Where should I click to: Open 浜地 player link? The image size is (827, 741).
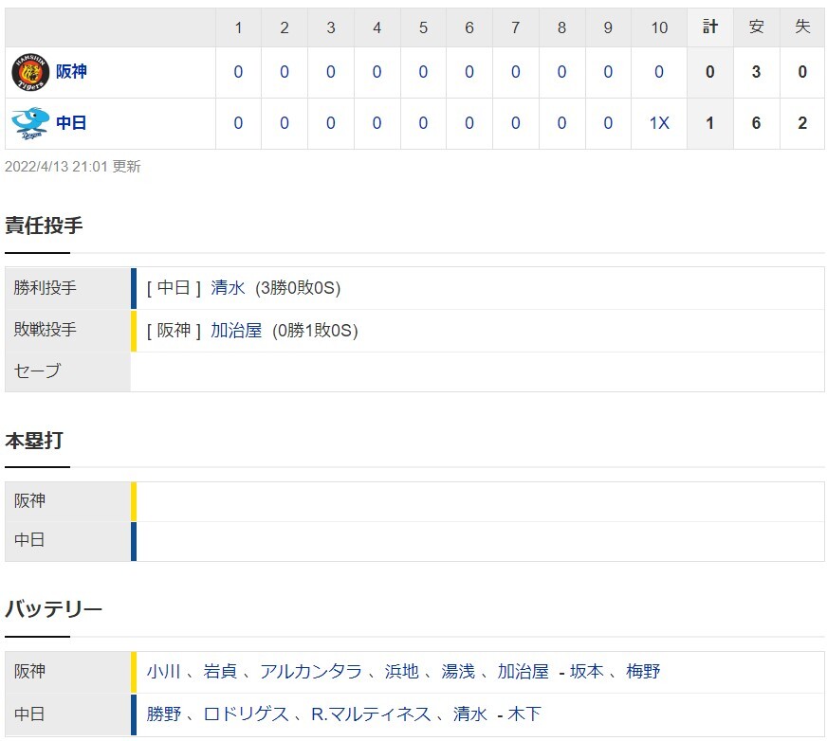click(401, 672)
